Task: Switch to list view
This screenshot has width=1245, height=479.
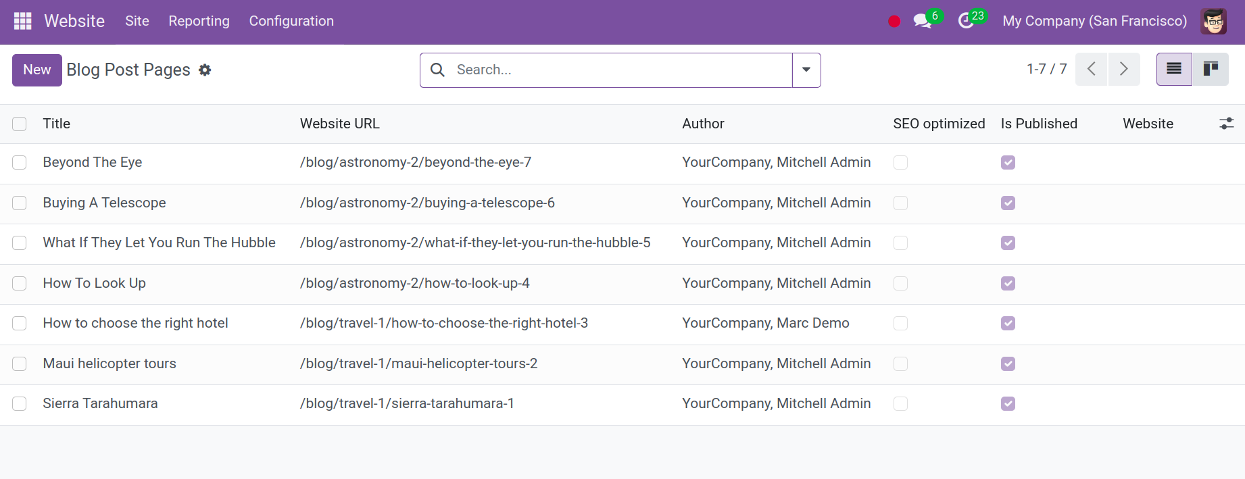Action: coord(1174,69)
